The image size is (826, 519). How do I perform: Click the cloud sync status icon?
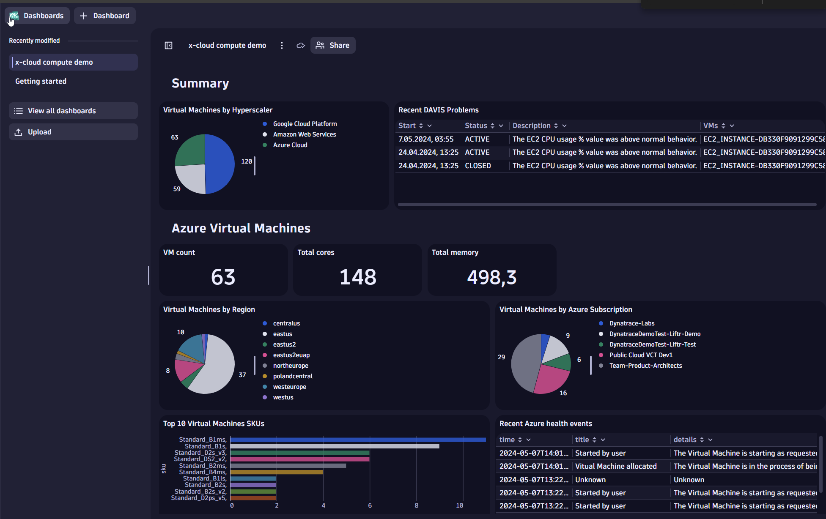[x=301, y=46]
